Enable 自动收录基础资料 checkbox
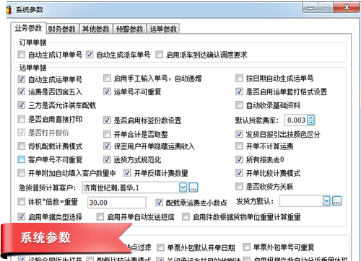This screenshot has width=361, height=261. (239, 105)
